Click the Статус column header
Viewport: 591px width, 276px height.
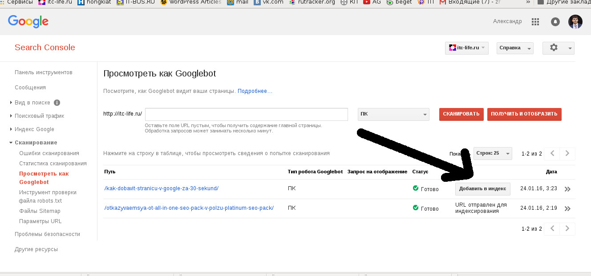coord(420,172)
